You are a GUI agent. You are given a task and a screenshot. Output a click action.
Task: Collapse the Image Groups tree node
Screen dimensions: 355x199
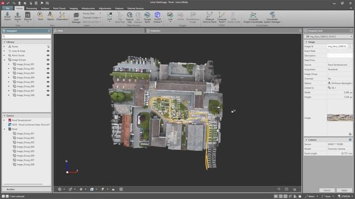(4, 60)
